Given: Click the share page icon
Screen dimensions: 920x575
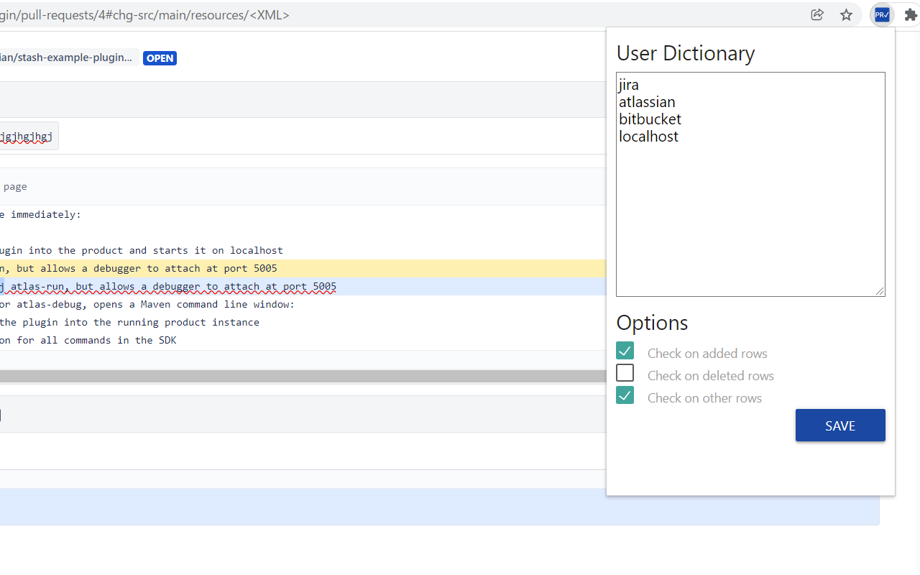Looking at the screenshot, I should [x=817, y=14].
